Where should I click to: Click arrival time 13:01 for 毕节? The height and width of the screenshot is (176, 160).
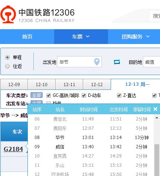(x=88, y=138)
